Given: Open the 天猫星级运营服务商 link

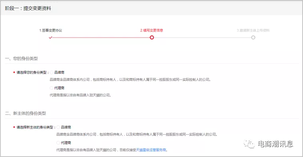Looking at the screenshot, I should 151,150.
